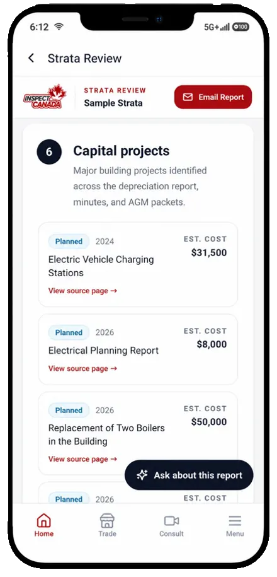Select the Electrical Planning Report card title

coord(103,351)
